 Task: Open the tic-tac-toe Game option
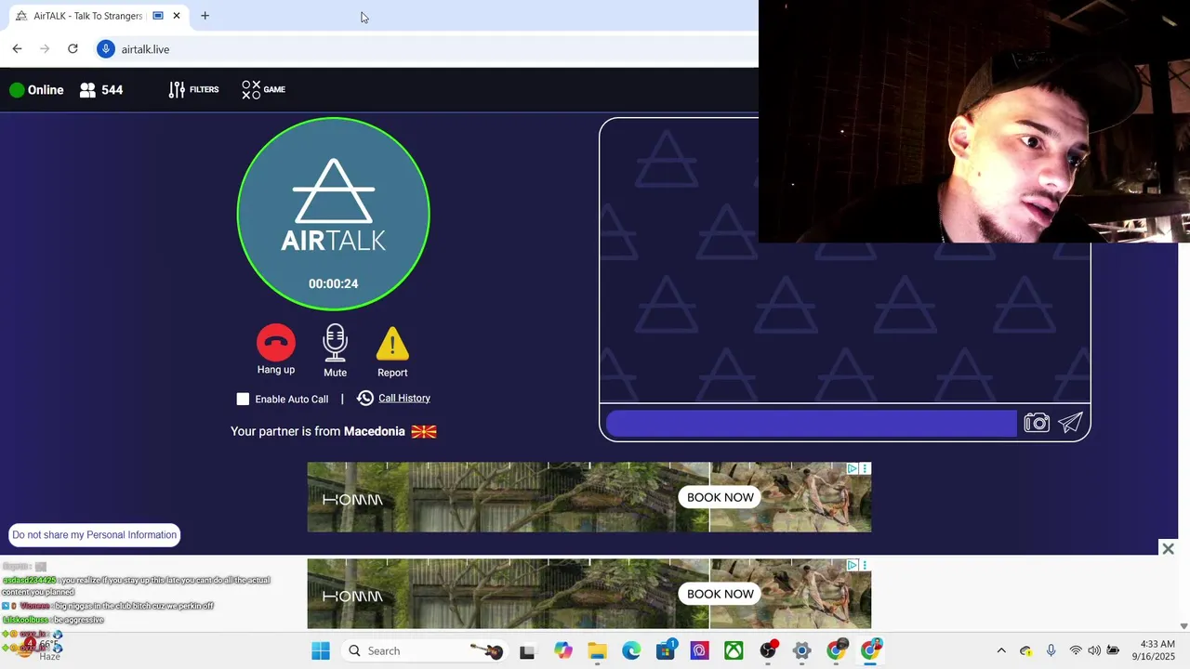263,89
